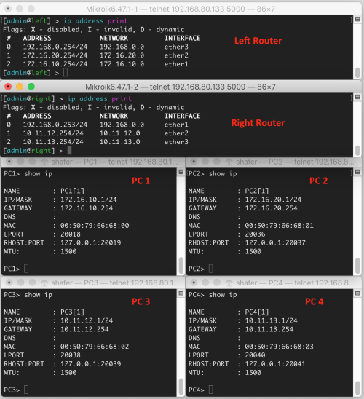Click the scrollbar in the right router terminal
Viewport: 364px width, 399px height.
click(x=357, y=151)
